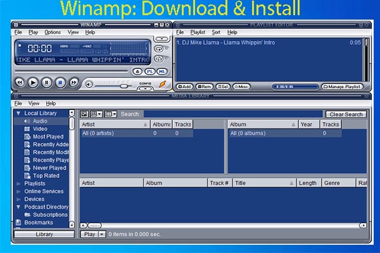Click the Clear Search button

click(x=346, y=114)
